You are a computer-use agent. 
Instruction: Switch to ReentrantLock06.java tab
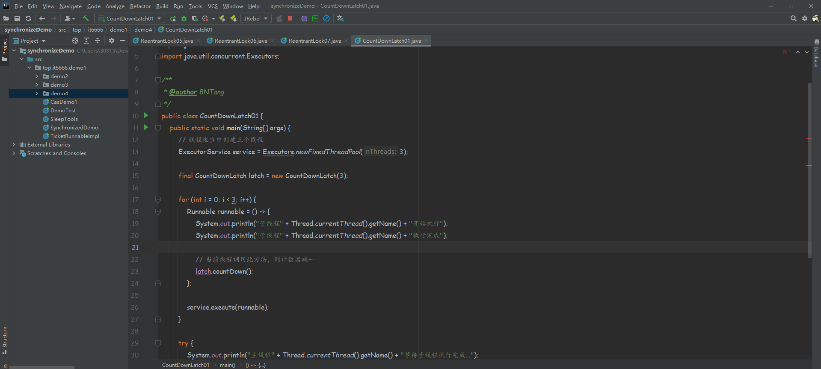(240, 41)
